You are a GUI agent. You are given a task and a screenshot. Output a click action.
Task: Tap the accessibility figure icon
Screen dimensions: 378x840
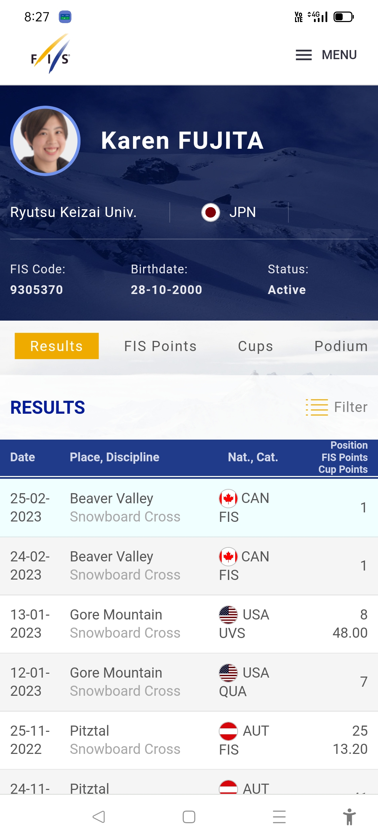(x=349, y=817)
